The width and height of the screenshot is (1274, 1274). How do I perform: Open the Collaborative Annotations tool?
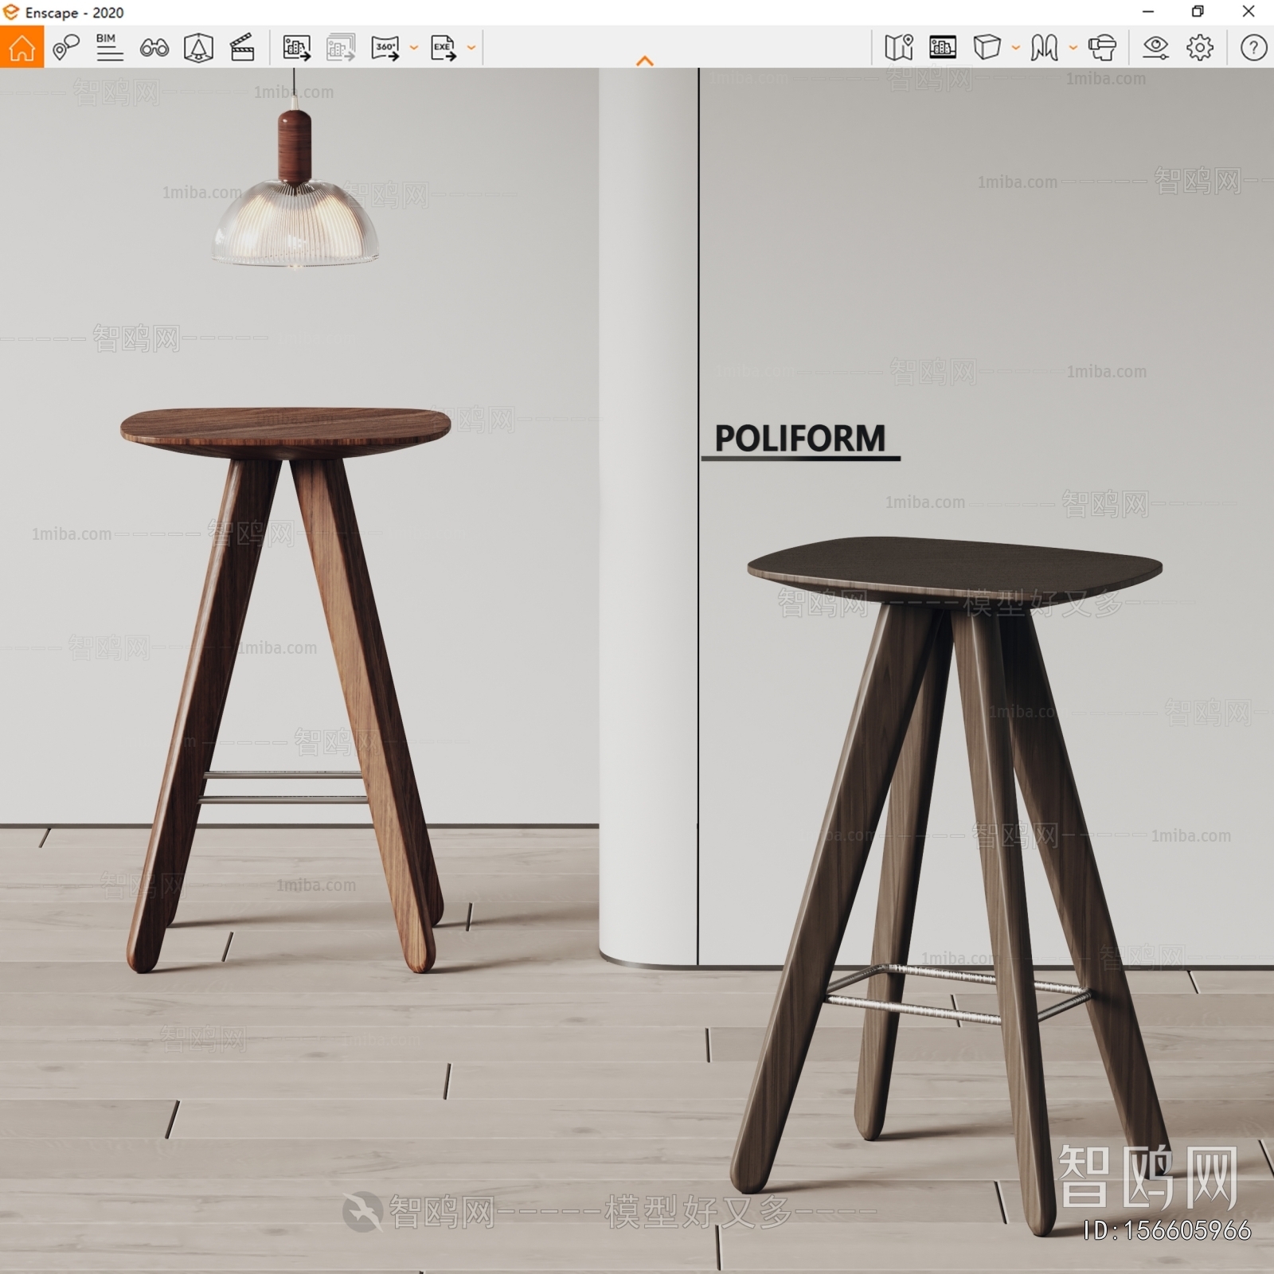(66, 48)
